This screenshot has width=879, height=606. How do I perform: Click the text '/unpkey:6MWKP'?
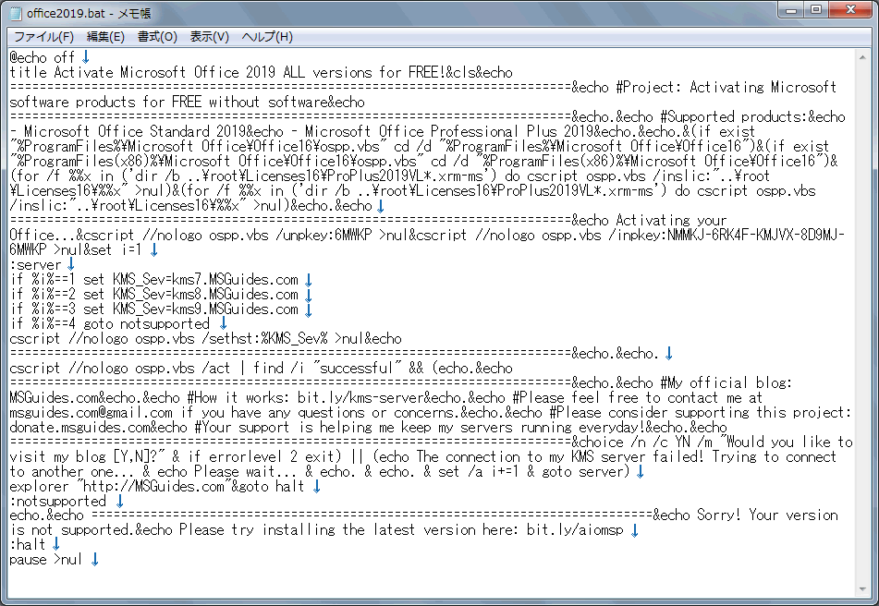(x=324, y=235)
